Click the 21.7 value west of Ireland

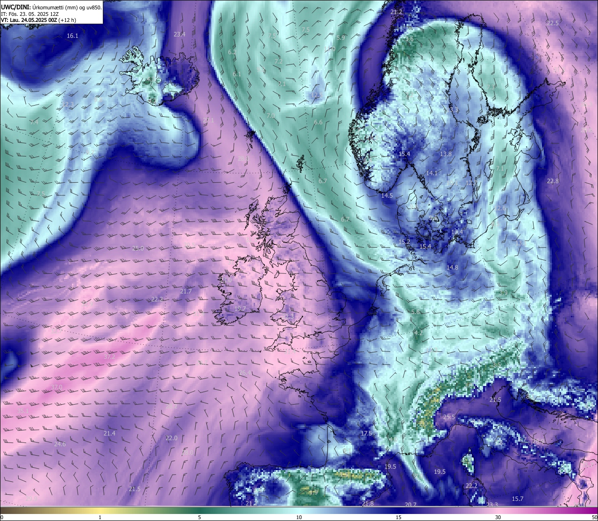point(185,291)
